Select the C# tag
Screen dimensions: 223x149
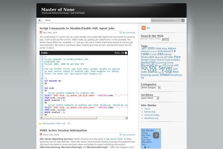click(174, 51)
